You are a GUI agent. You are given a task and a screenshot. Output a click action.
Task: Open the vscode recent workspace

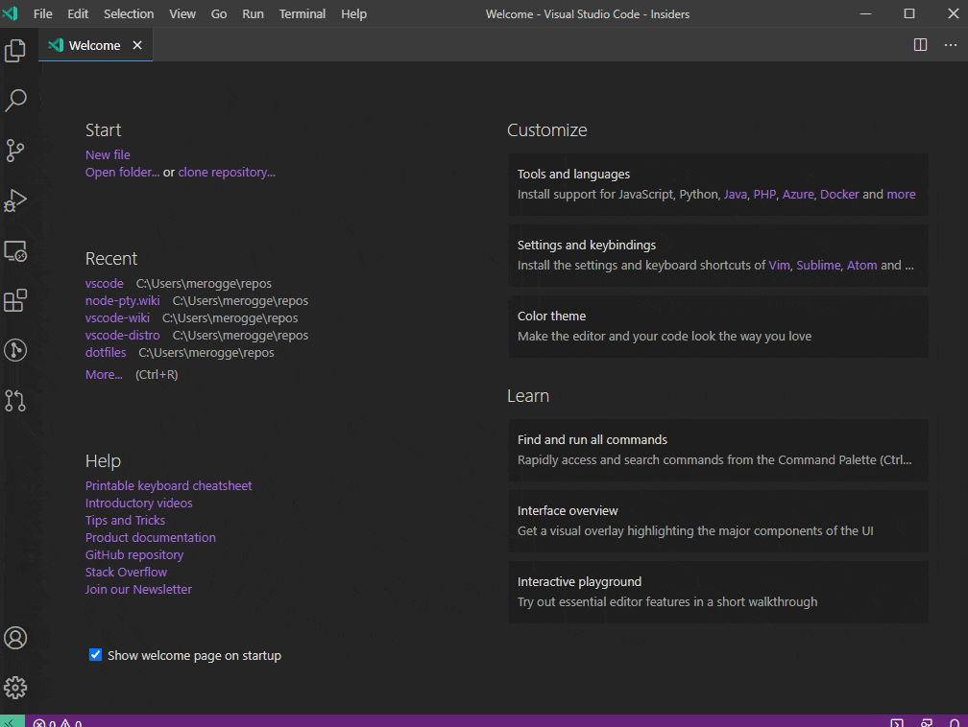(104, 283)
